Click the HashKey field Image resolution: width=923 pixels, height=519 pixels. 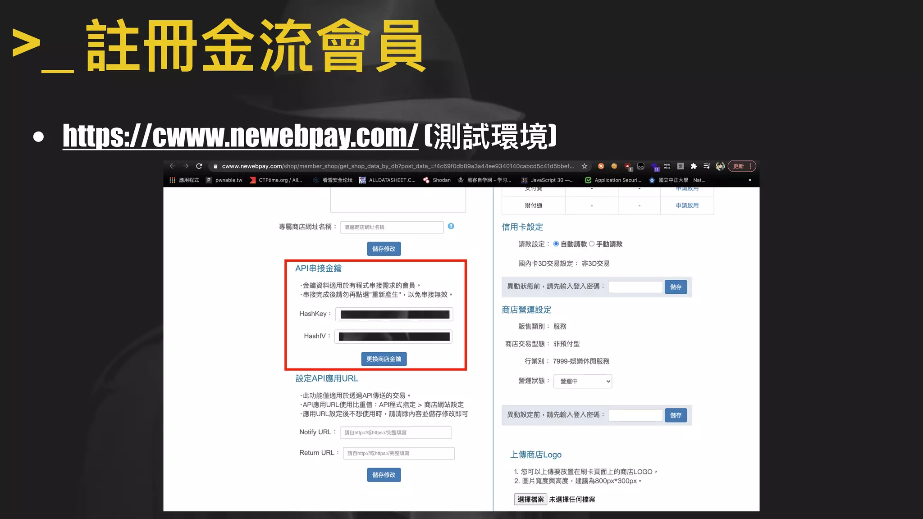pos(395,314)
